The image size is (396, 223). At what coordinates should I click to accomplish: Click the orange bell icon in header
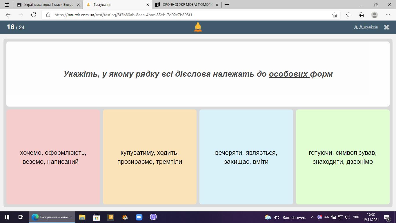(198, 27)
